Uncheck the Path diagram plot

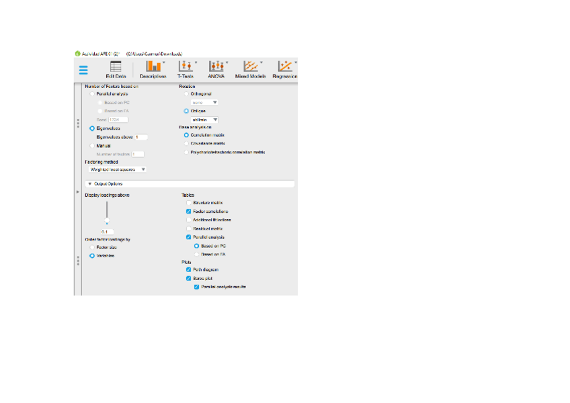coord(189,269)
